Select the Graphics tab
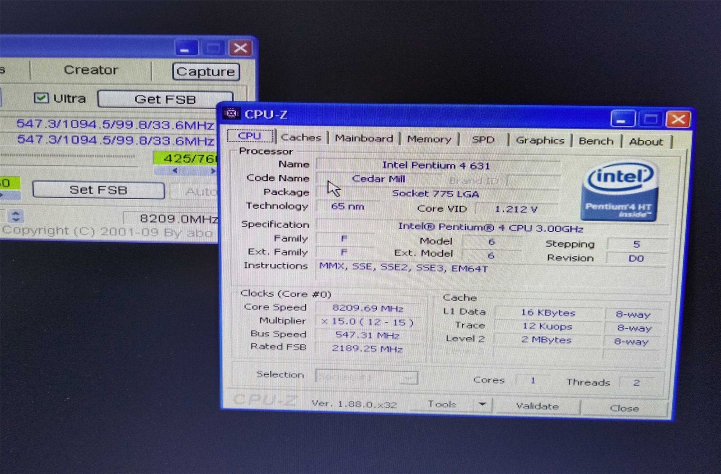Image resolution: width=721 pixels, height=474 pixels. pyautogui.click(x=540, y=140)
